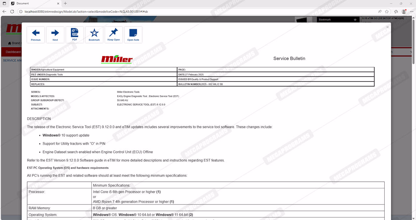Add this page to browser favorites

(387, 12)
